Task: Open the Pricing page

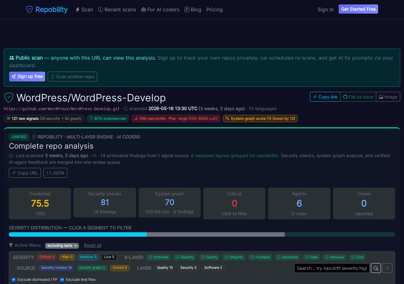Action: coord(215,9)
